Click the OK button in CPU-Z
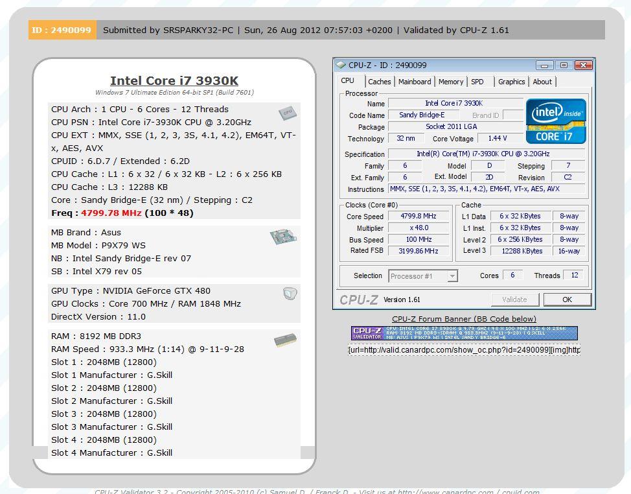Viewport: 631px width, 494px height. click(567, 300)
